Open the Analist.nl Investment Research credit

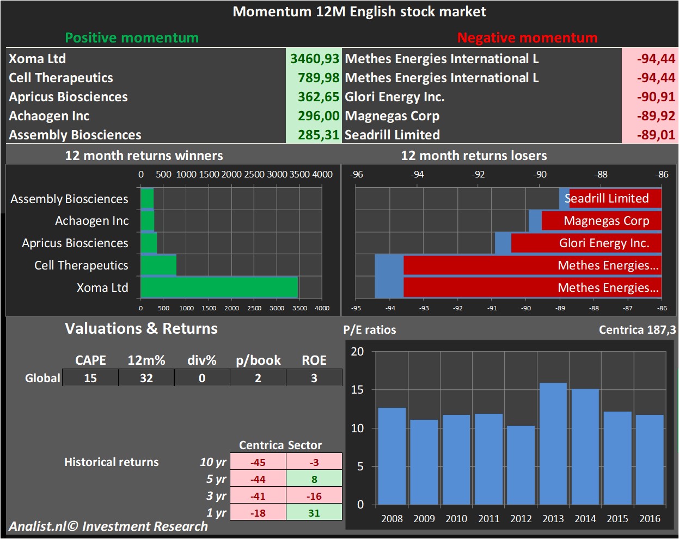point(108,526)
